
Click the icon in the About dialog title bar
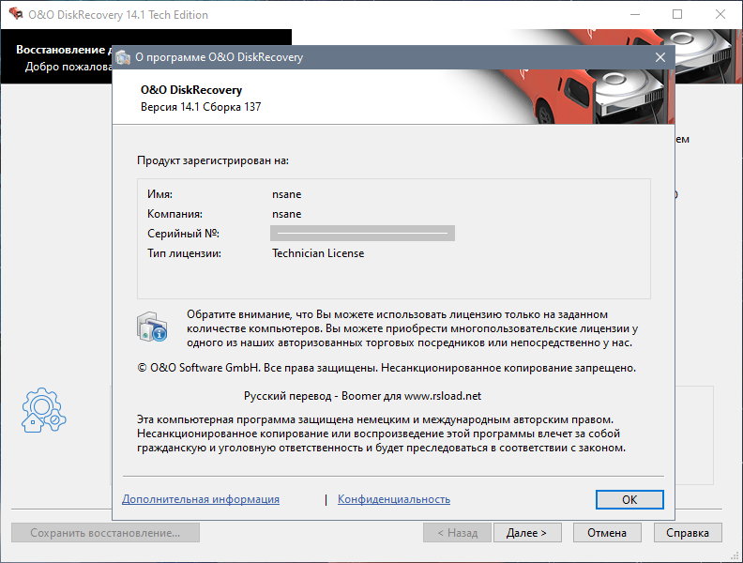pyautogui.click(x=123, y=57)
